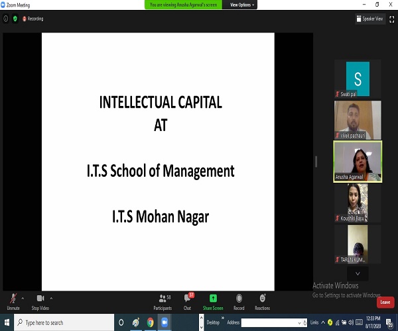Show hidden system tray icons
Screen dimensions: 398x331
[x=323, y=322]
